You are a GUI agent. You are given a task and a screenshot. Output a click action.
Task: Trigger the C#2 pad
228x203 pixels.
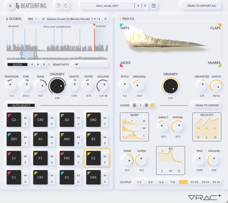[x=40, y=120]
